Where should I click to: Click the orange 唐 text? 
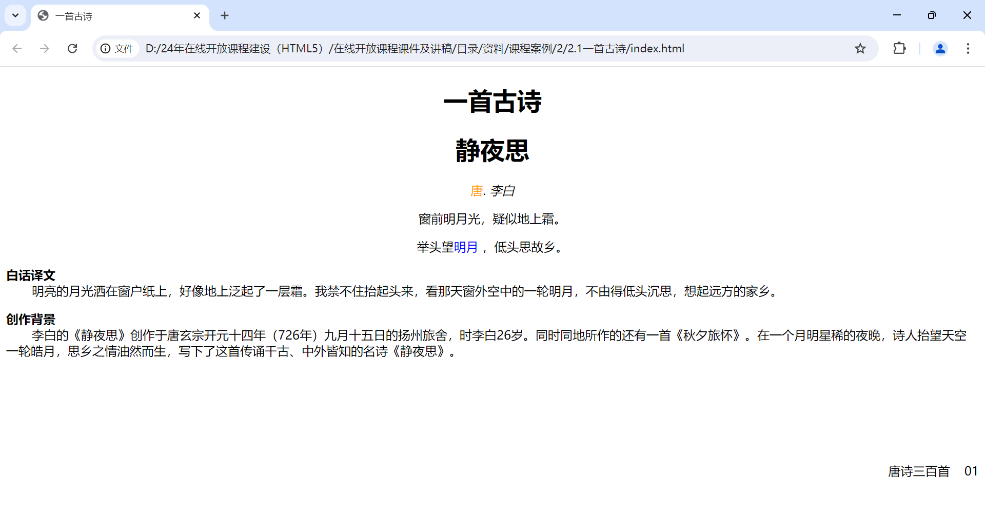[477, 191]
